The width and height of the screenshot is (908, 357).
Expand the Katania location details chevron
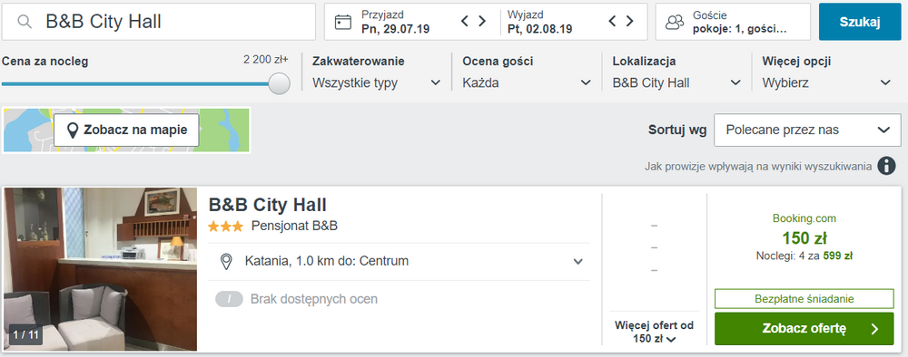point(577,262)
